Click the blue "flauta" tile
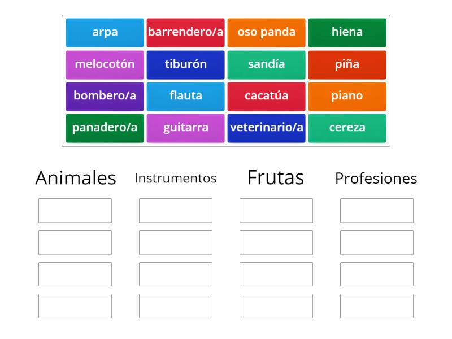Image resolution: width=452 pixels, height=339 pixels. (185, 96)
